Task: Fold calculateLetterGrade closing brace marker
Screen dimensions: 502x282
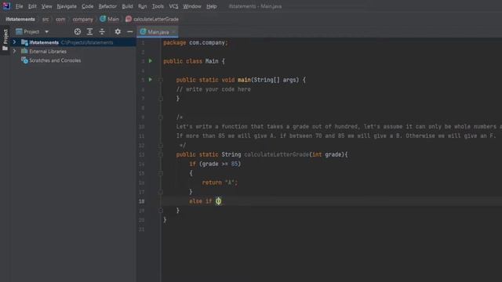Action: coord(161,211)
